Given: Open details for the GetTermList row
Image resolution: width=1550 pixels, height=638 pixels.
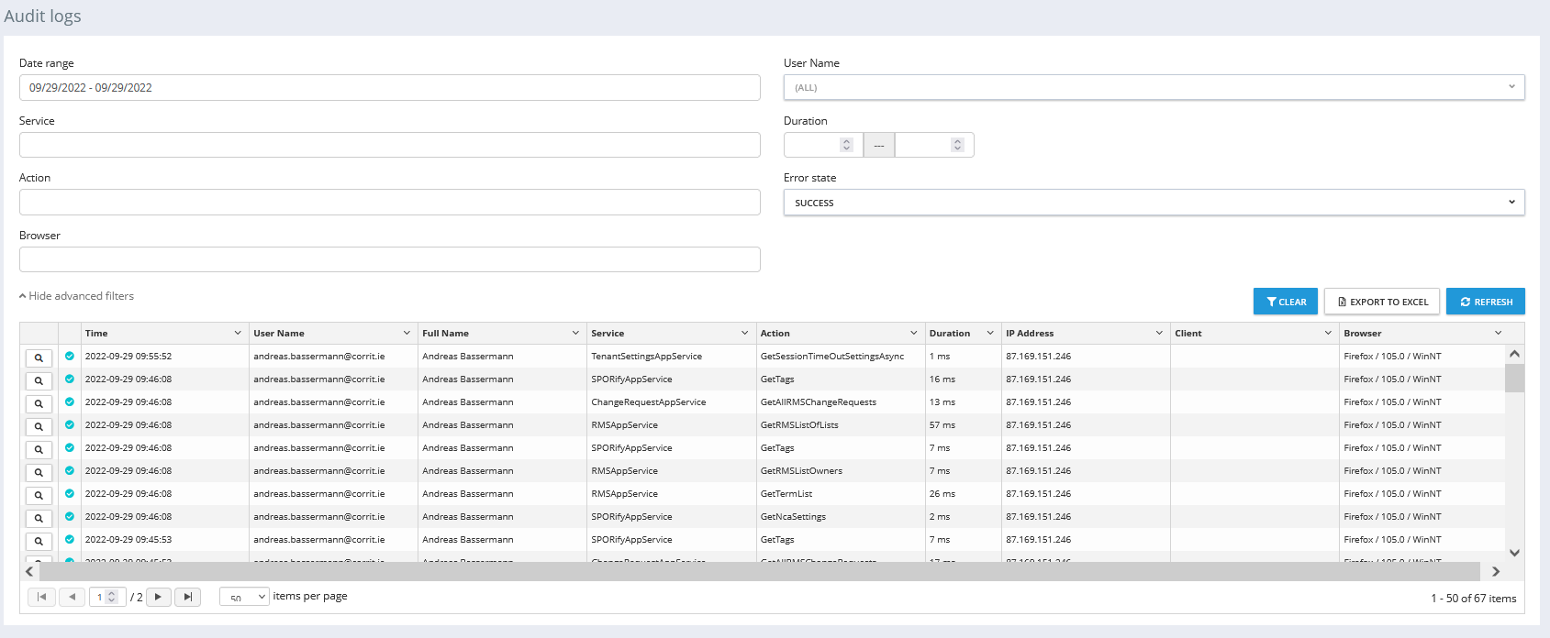Looking at the screenshot, I should tap(39, 495).
